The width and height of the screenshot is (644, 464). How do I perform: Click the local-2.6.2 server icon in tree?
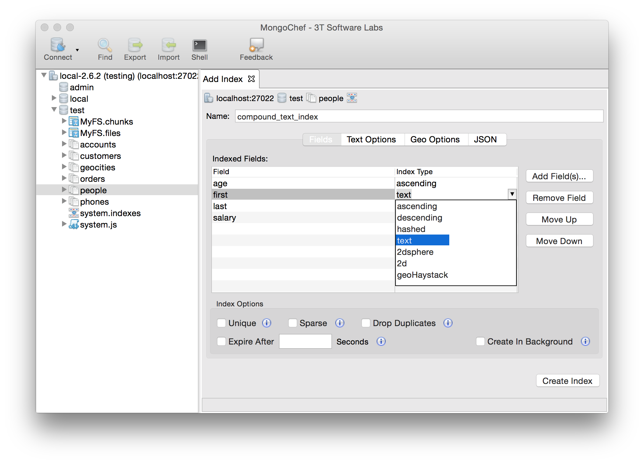[53, 76]
